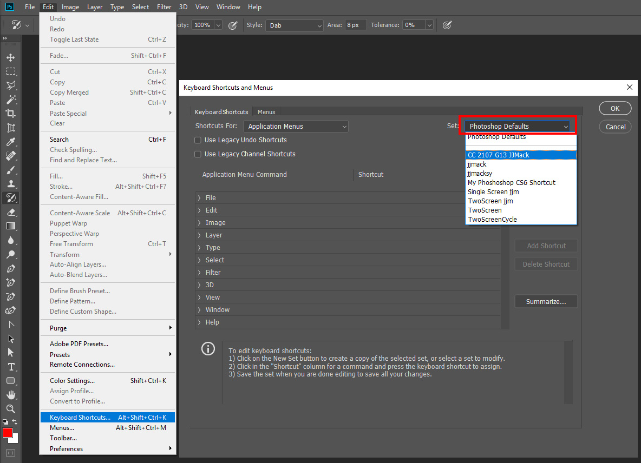Select the Zoom tool
This screenshot has width=641, height=463.
click(11, 408)
